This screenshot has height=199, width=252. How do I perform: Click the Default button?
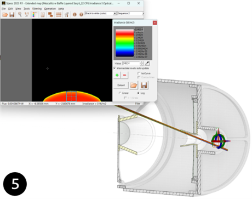pyautogui.click(x=121, y=85)
